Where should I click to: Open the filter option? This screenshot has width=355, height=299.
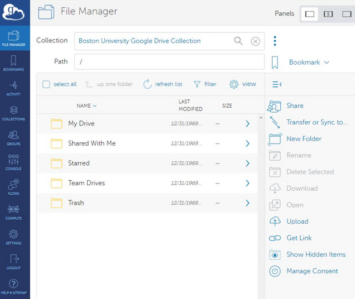click(x=205, y=84)
